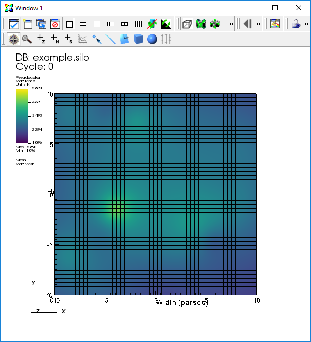The image size is (311, 342).
Task: Enable the Axis restriction sliders tool
Action: (166, 40)
